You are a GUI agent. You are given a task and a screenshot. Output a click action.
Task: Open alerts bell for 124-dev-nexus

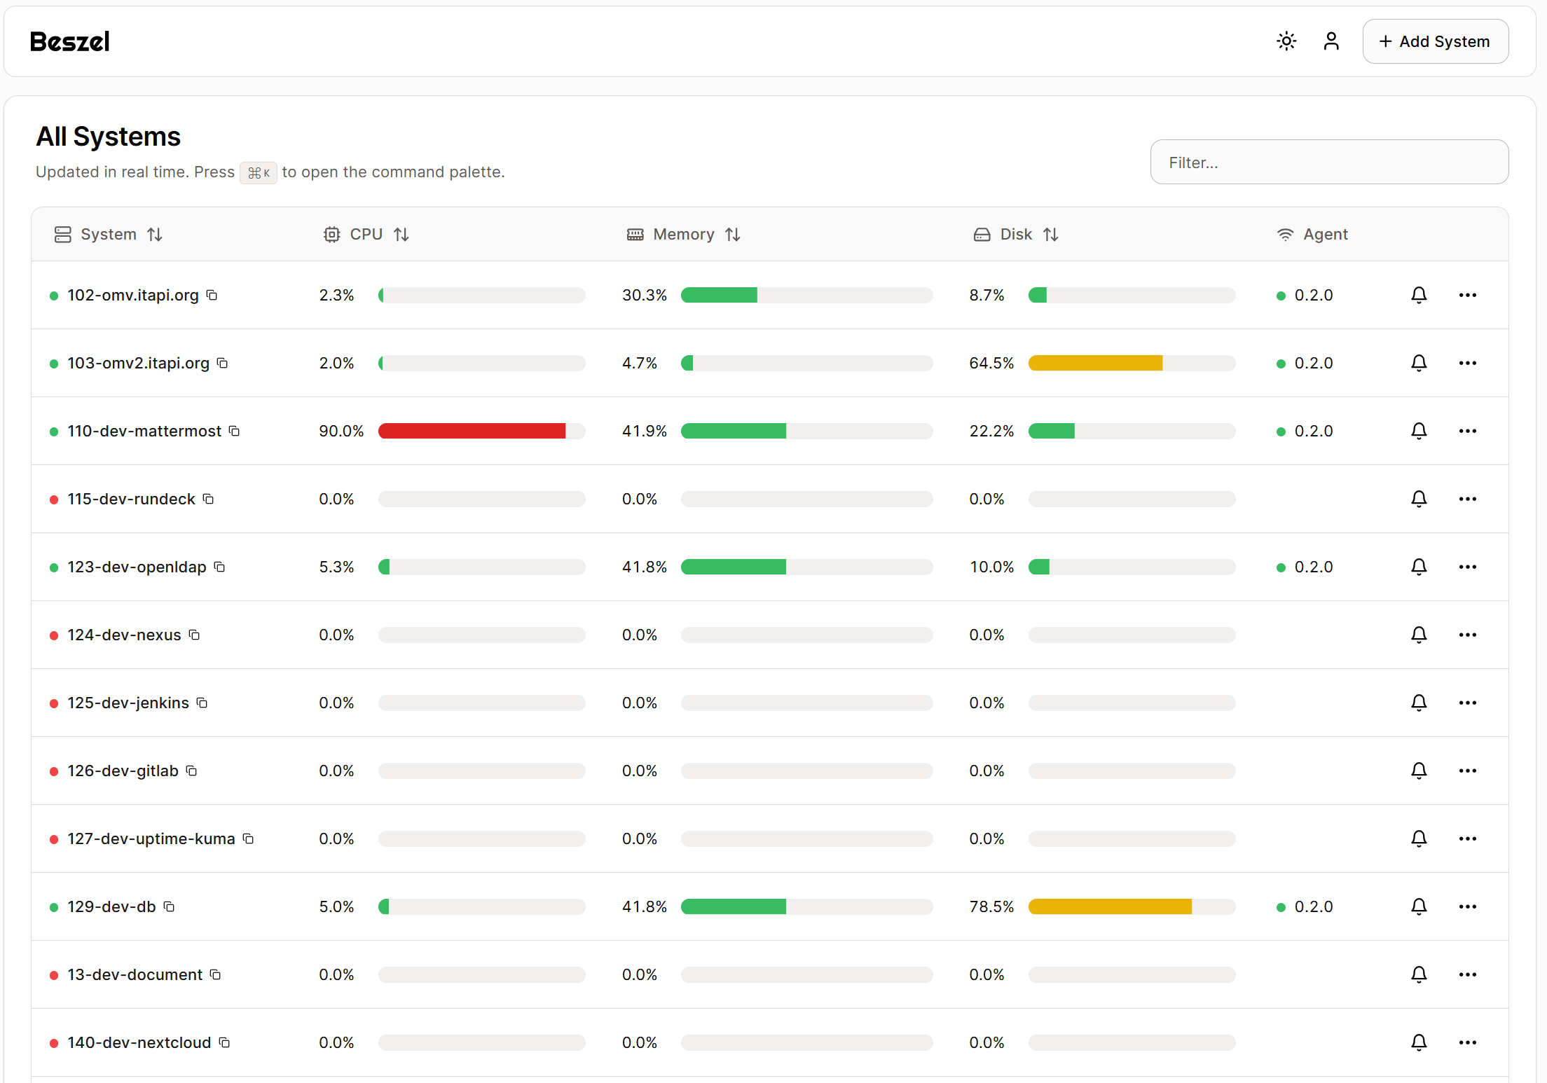point(1419,635)
